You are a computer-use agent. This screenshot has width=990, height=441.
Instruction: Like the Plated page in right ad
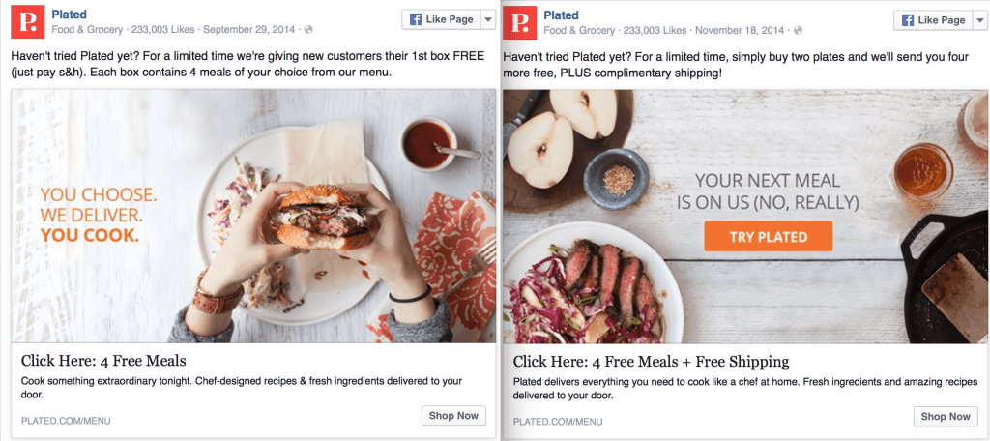[x=929, y=20]
